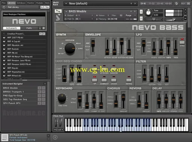This screenshot has width=192, height=142.
Task: Open instrument edit mode wrench icon
Action: 58,11
